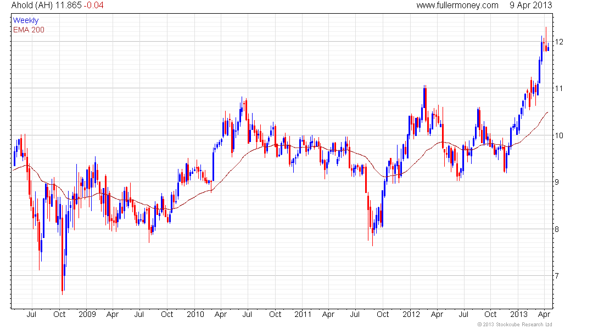Screen dimensions: 604x329
Task: Click the y-axis value 11
Action: click(x=559, y=88)
